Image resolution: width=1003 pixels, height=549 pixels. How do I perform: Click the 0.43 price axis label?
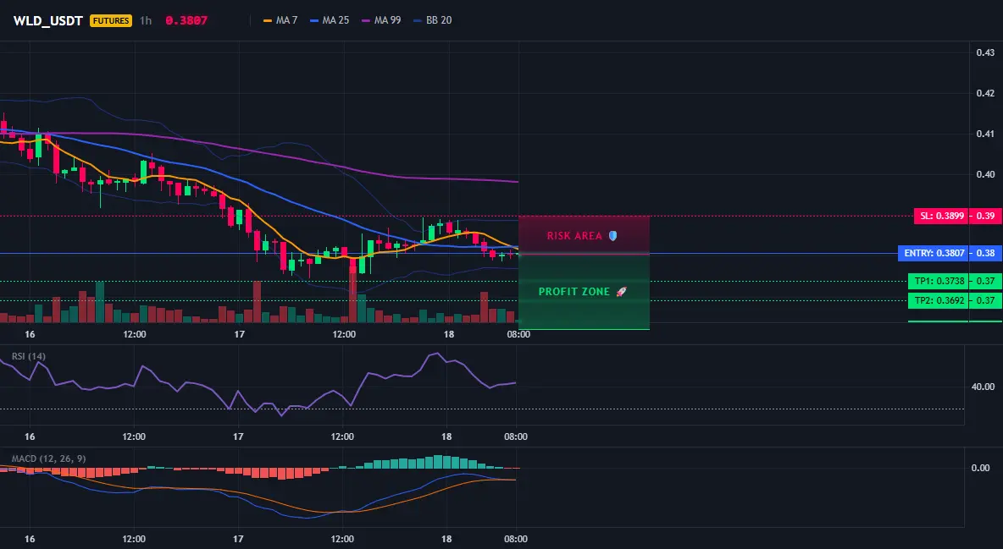pyautogui.click(x=985, y=52)
